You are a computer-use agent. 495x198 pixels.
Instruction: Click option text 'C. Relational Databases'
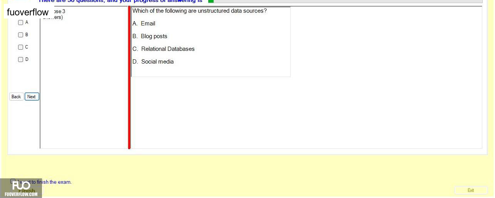[x=164, y=49]
